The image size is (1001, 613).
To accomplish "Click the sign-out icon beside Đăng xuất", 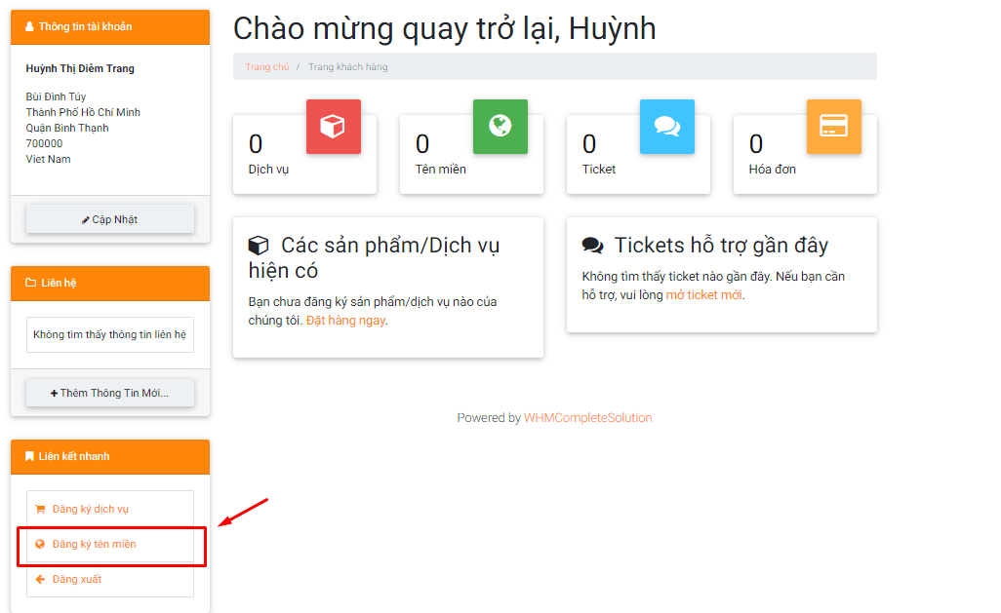I will click(x=40, y=581).
